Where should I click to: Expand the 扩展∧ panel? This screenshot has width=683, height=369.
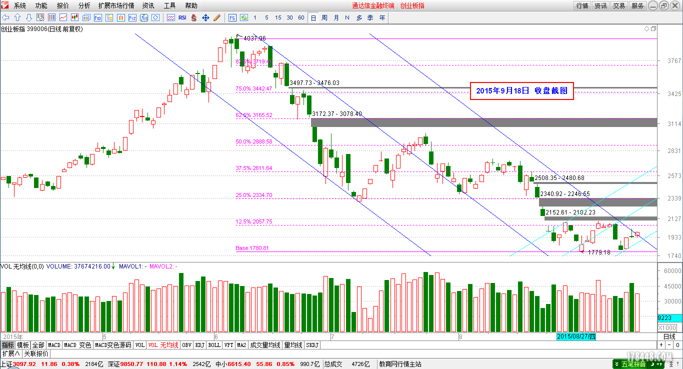pyautogui.click(x=11, y=353)
